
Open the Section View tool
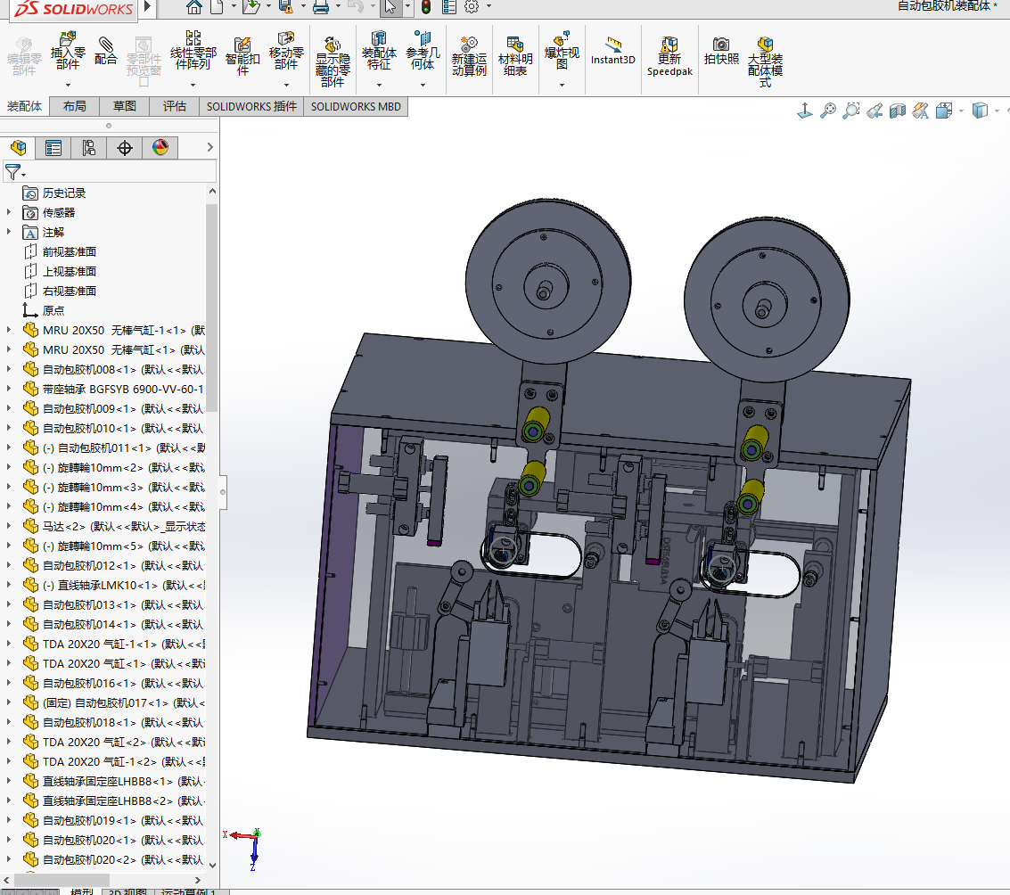898,111
